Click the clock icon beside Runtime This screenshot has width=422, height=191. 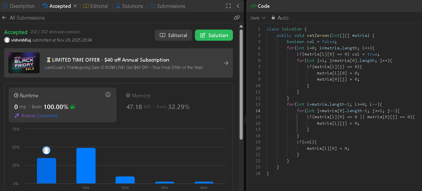[16, 95]
